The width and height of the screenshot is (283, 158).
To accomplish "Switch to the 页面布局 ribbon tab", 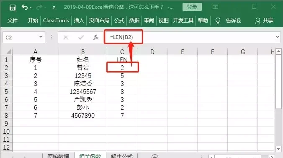I will [x=99, y=21].
